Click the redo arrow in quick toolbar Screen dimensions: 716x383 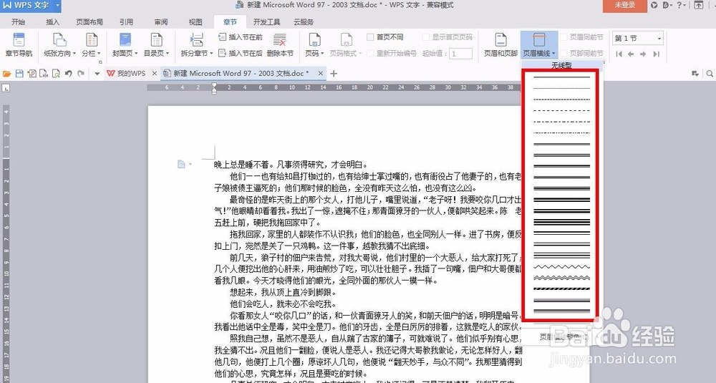point(81,74)
